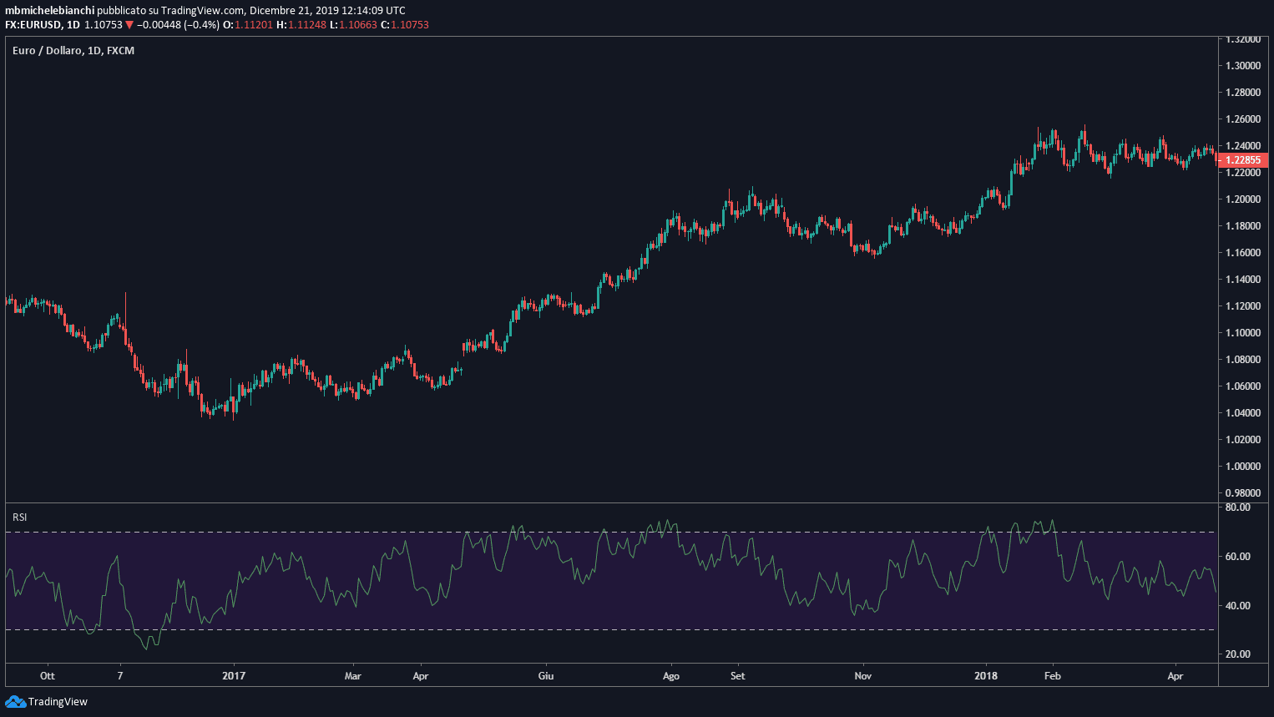Click the 2018 label on time axis
Viewport: 1274px width, 717px height.
point(986,675)
